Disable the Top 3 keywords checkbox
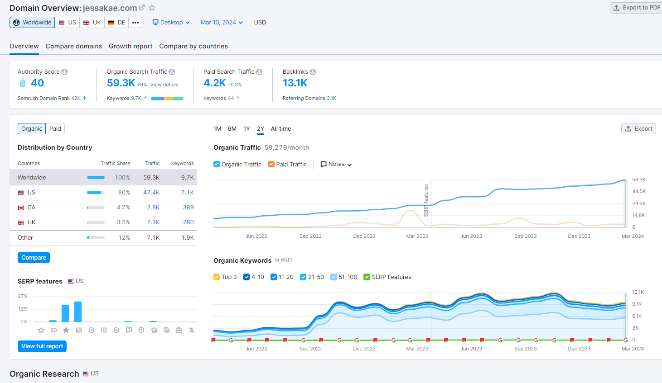Viewport: 662px width, 383px height. click(217, 277)
